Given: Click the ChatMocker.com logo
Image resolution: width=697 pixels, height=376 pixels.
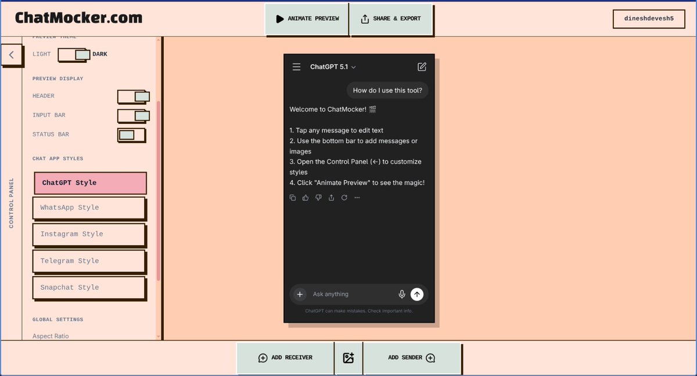Looking at the screenshot, I should tap(78, 18).
